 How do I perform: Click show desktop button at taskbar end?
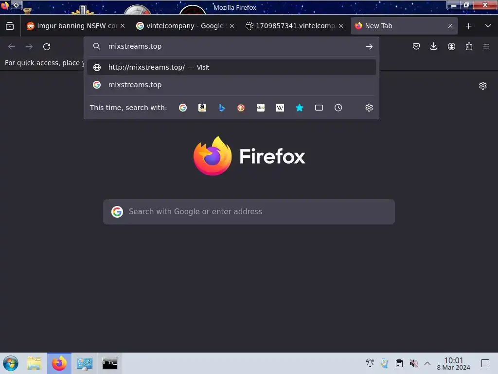coord(485,363)
